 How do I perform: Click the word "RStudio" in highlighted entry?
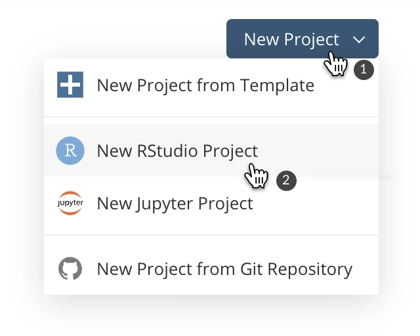[167, 151]
